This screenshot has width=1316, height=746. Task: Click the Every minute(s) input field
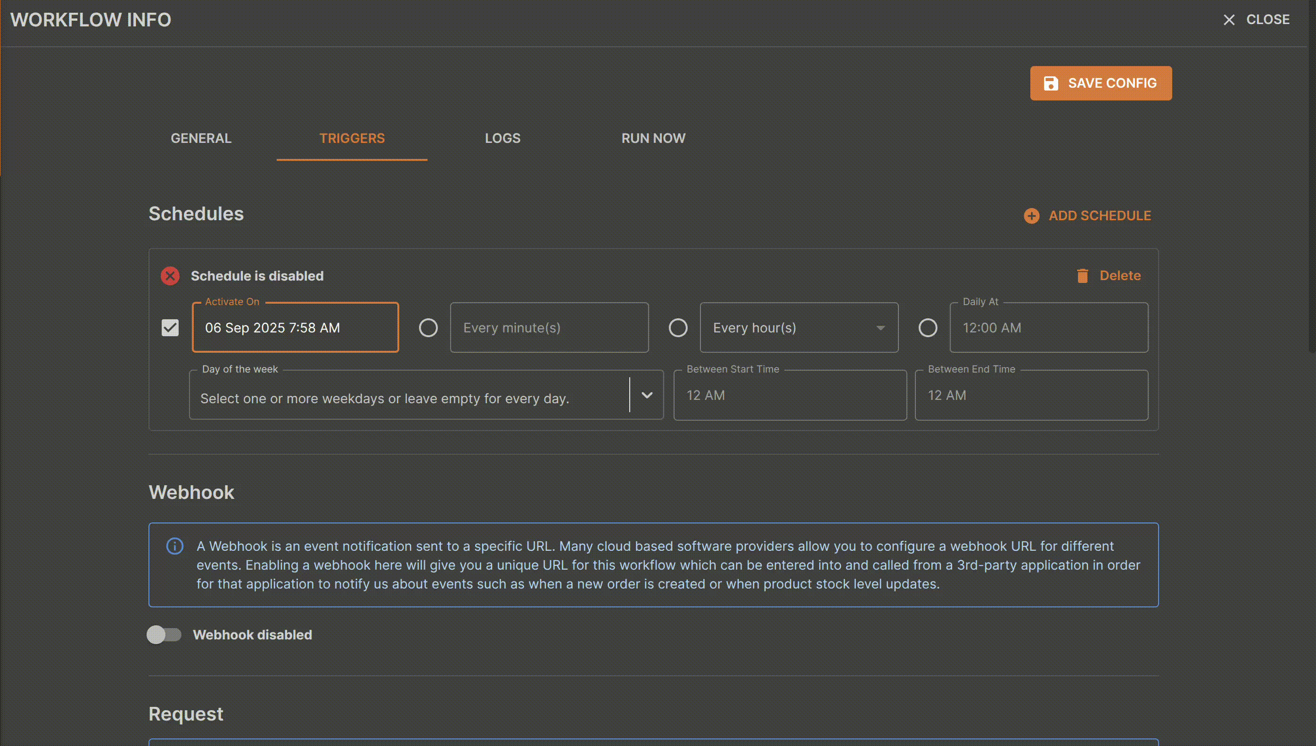pos(549,327)
